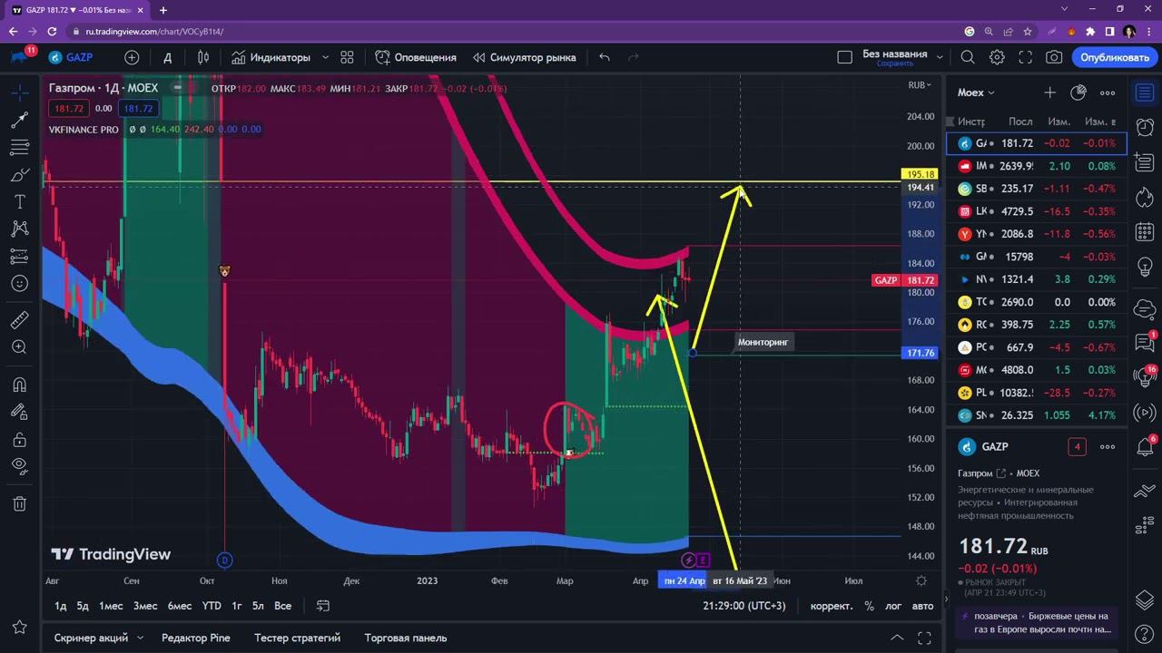Open watchlist three-dots menu
Viewport: 1162px width, 653px height.
point(1108,93)
